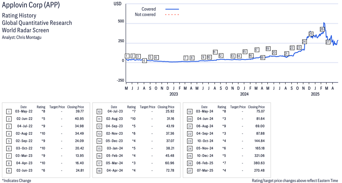This screenshot has width=342, height=183.
Task: Click numbered box 19 in the table
Action: [190, 112]
